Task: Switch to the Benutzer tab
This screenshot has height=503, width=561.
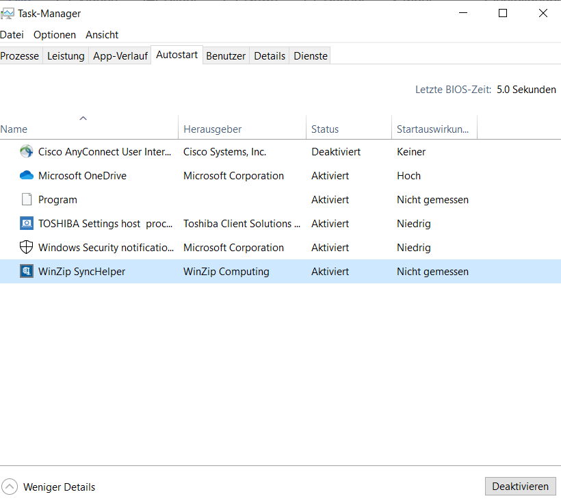Action: coord(226,56)
